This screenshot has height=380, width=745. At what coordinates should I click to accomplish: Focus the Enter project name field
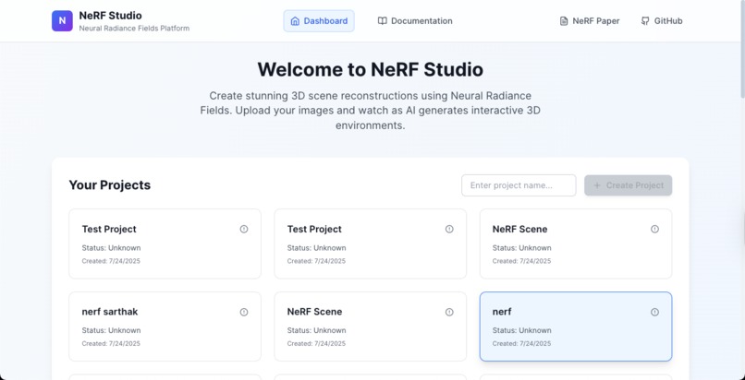point(519,185)
